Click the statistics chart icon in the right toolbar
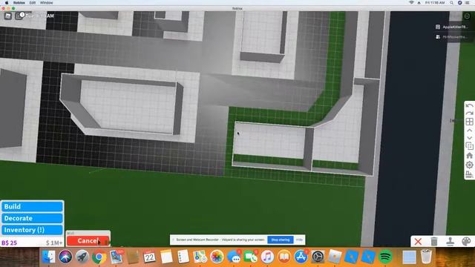This screenshot has width=475, height=267. coord(469,174)
